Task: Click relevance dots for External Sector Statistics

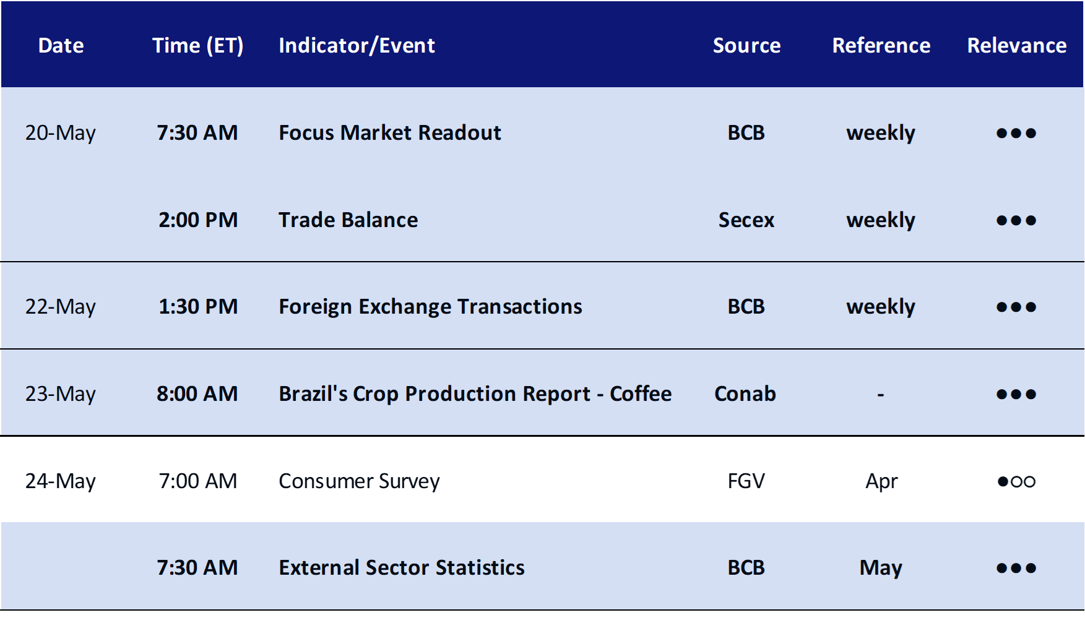Action: (x=1016, y=568)
